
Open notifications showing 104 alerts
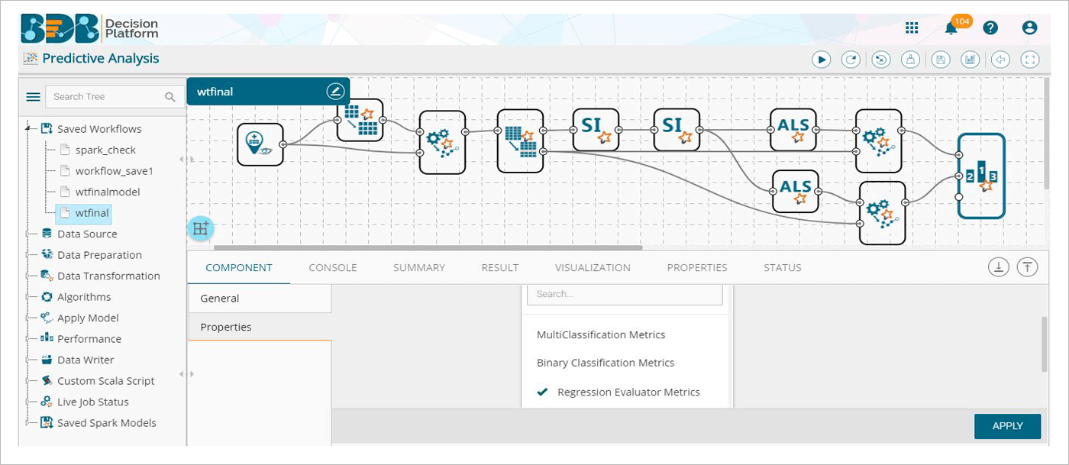(x=951, y=27)
